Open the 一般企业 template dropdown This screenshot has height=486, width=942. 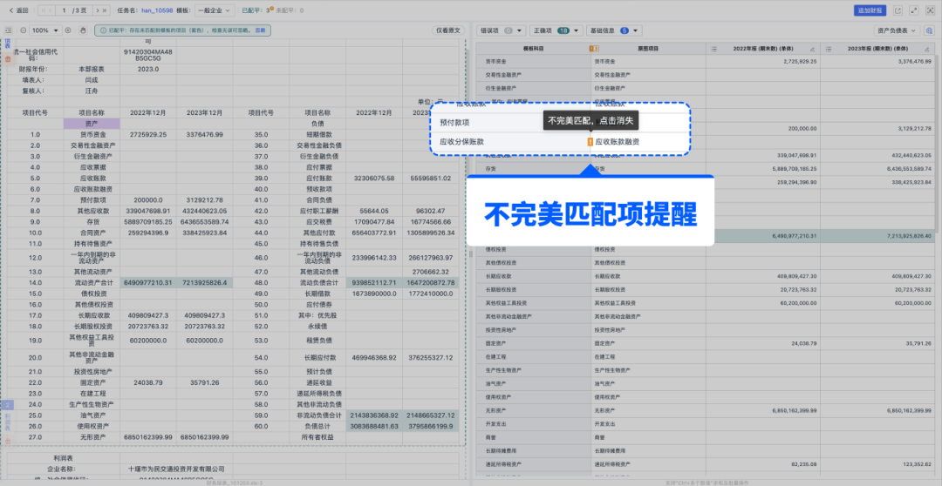point(214,10)
